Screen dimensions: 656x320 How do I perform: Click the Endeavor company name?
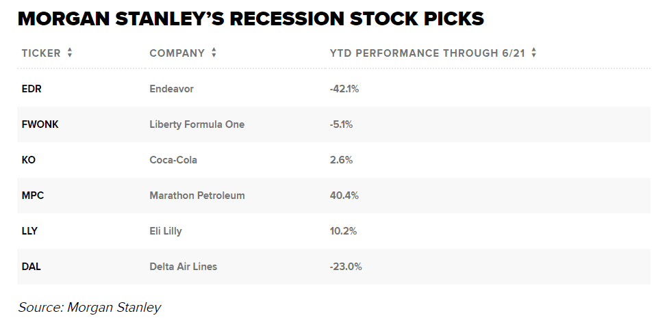[171, 89]
